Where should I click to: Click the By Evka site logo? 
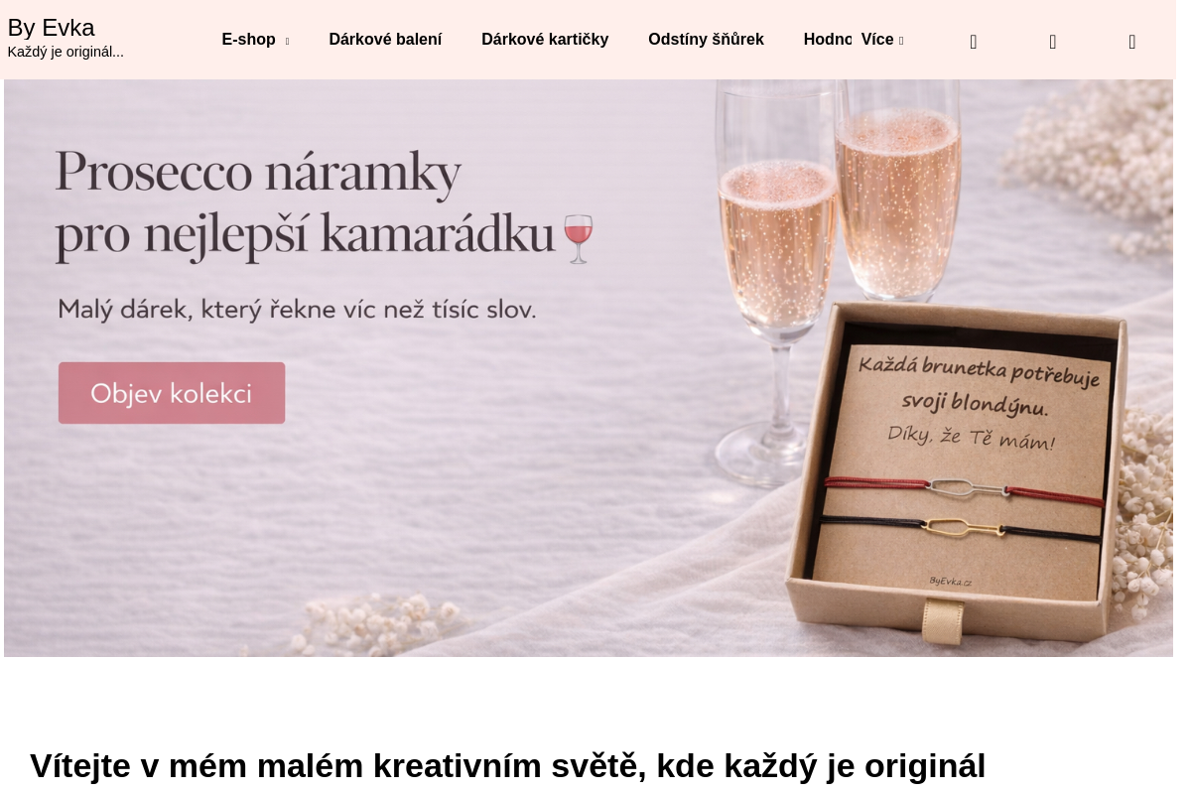click(51, 28)
